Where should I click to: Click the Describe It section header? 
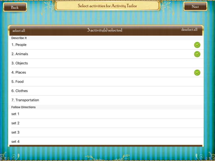click(x=106, y=38)
